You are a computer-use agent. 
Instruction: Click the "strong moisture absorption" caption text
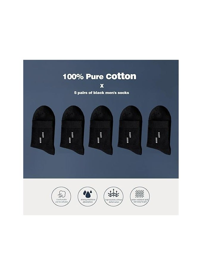click(88, 201)
